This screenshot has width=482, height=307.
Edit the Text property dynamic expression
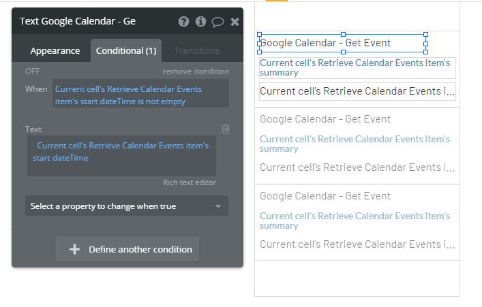point(121,152)
